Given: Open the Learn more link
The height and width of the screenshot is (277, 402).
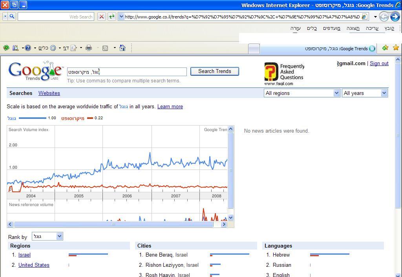Looking at the screenshot, I should (x=170, y=106).
